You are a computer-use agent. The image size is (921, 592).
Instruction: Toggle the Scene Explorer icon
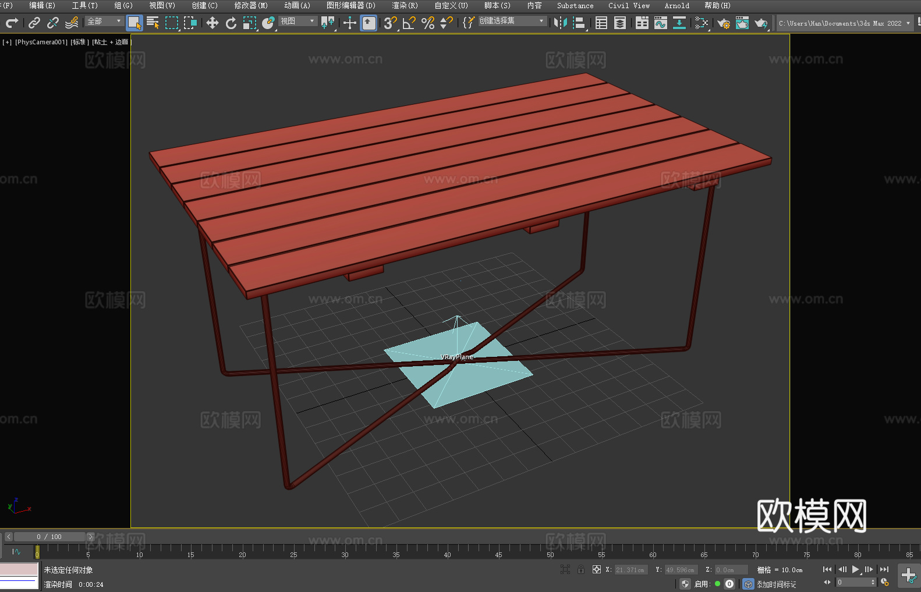point(601,23)
